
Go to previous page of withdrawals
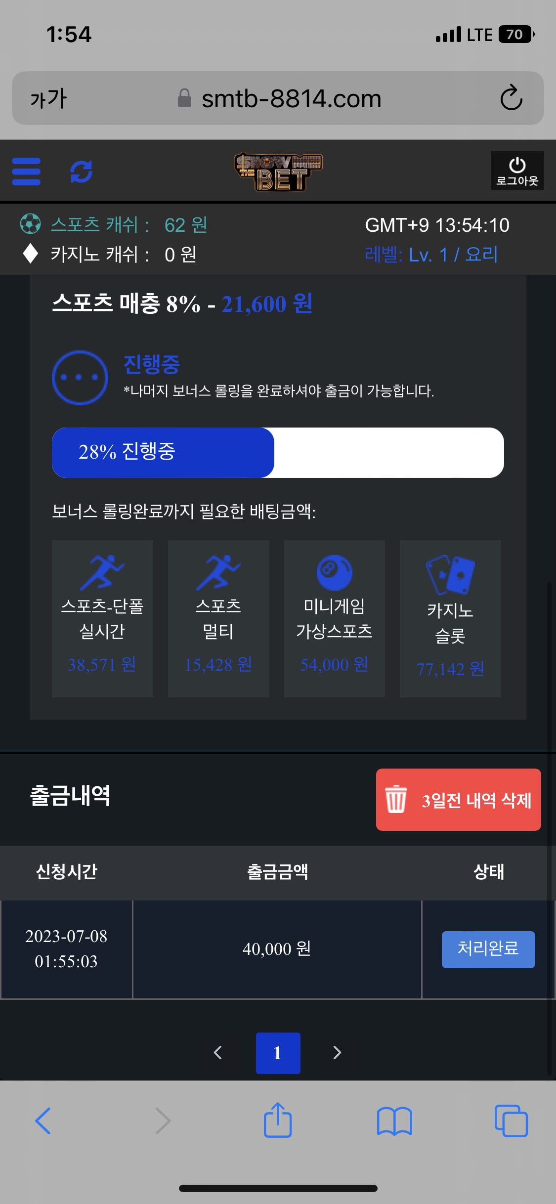(218, 1053)
